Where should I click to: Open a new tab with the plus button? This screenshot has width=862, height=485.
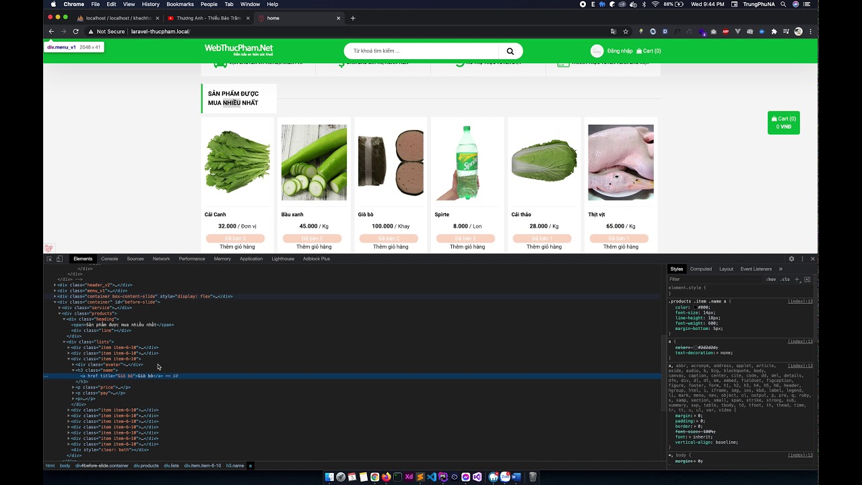click(353, 18)
